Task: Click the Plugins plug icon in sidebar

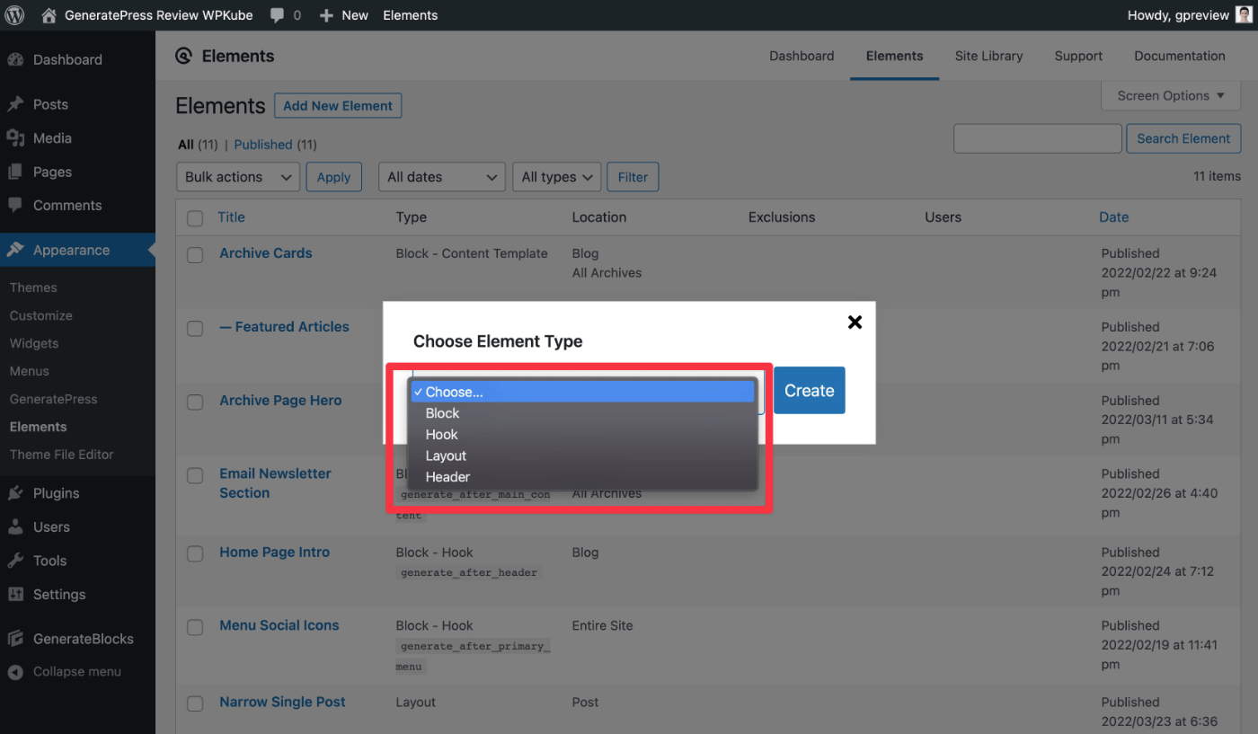Action: click(x=15, y=493)
